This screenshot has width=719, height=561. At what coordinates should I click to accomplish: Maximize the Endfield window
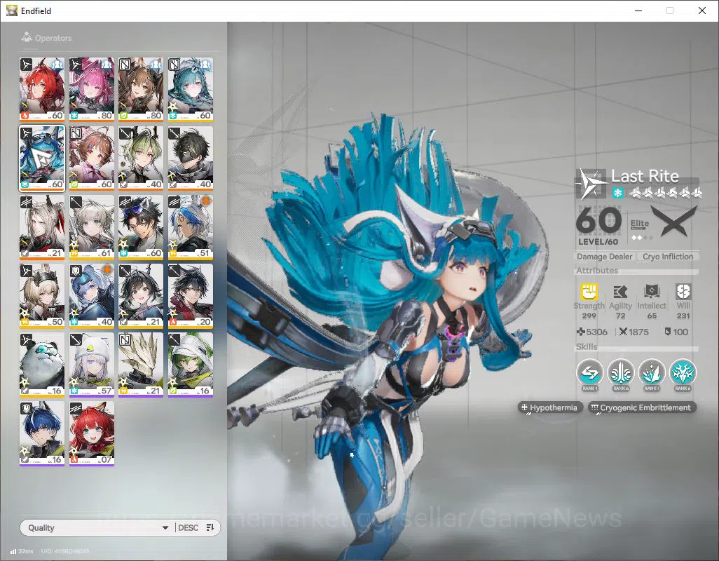670,11
